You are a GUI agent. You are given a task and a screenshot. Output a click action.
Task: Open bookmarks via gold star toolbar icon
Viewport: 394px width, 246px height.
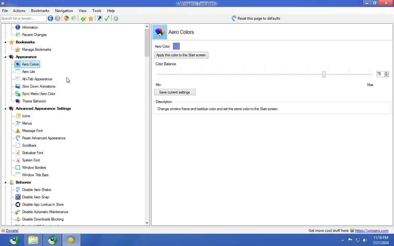tap(91, 18)
